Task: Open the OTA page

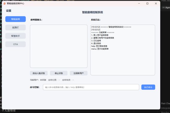Action: point(15,44)
